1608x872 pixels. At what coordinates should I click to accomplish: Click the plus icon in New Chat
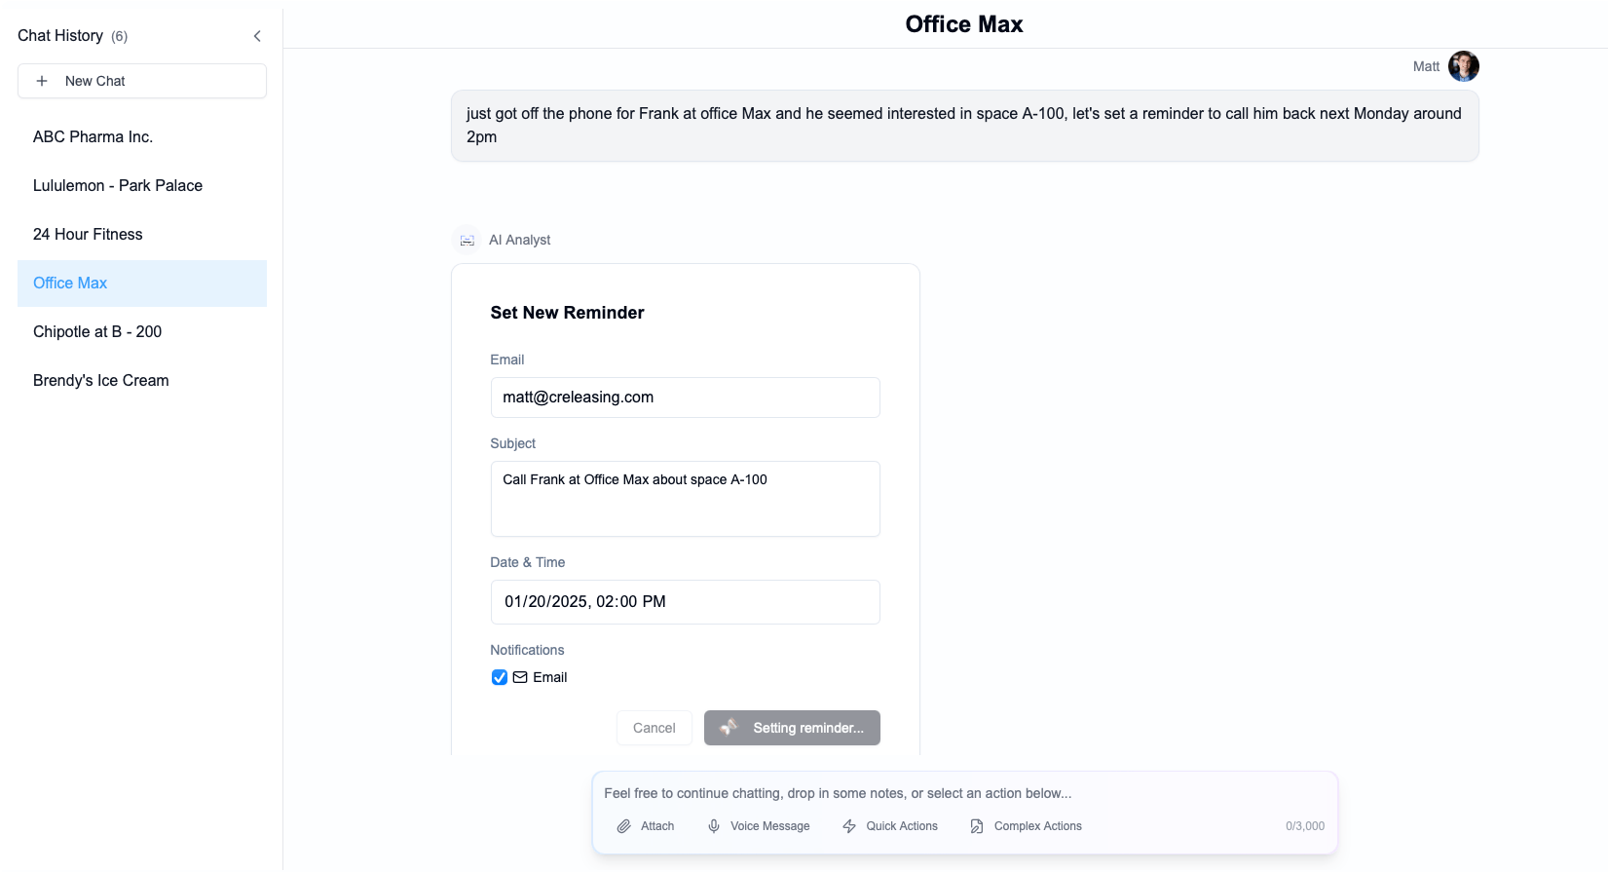click(42, 81)
